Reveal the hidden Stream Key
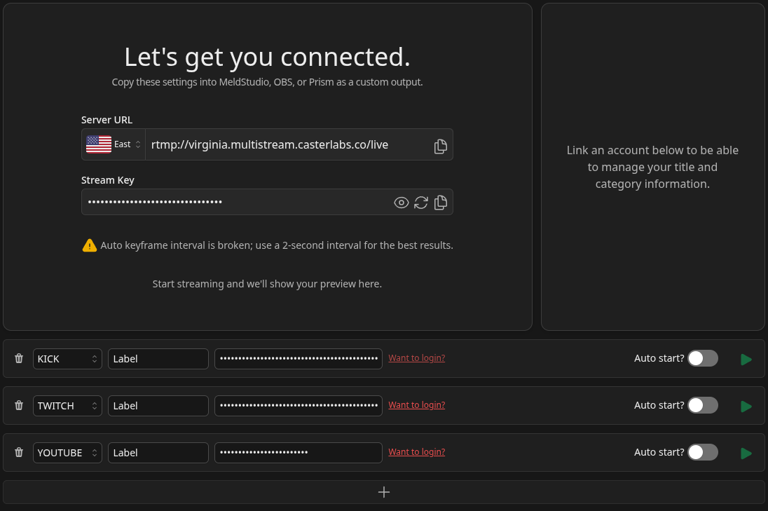 [x=401, y=202]
